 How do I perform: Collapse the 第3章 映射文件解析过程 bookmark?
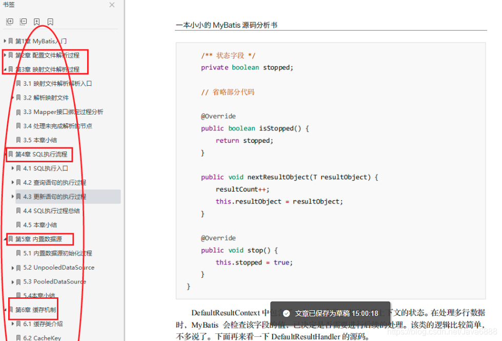[5, 69]
